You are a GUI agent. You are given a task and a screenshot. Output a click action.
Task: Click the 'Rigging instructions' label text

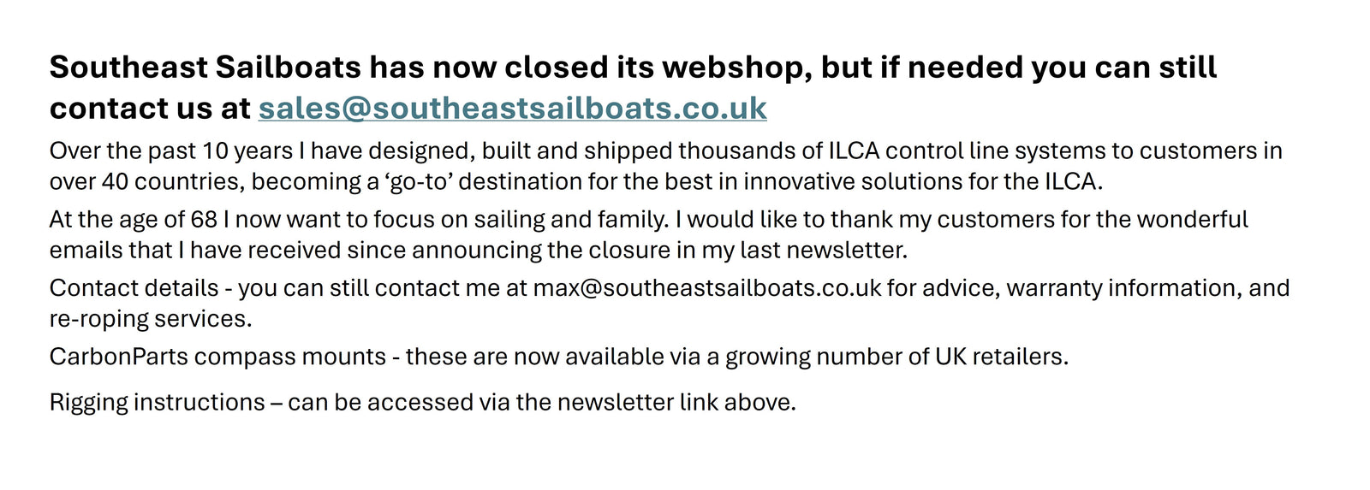[x=157, y=403]
